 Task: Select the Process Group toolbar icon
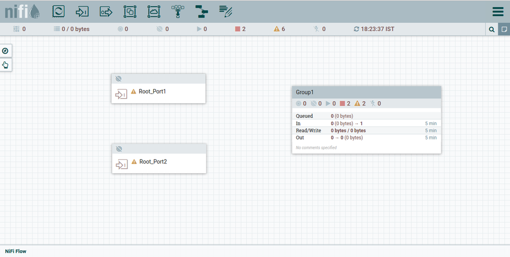[x=130, y=11]
